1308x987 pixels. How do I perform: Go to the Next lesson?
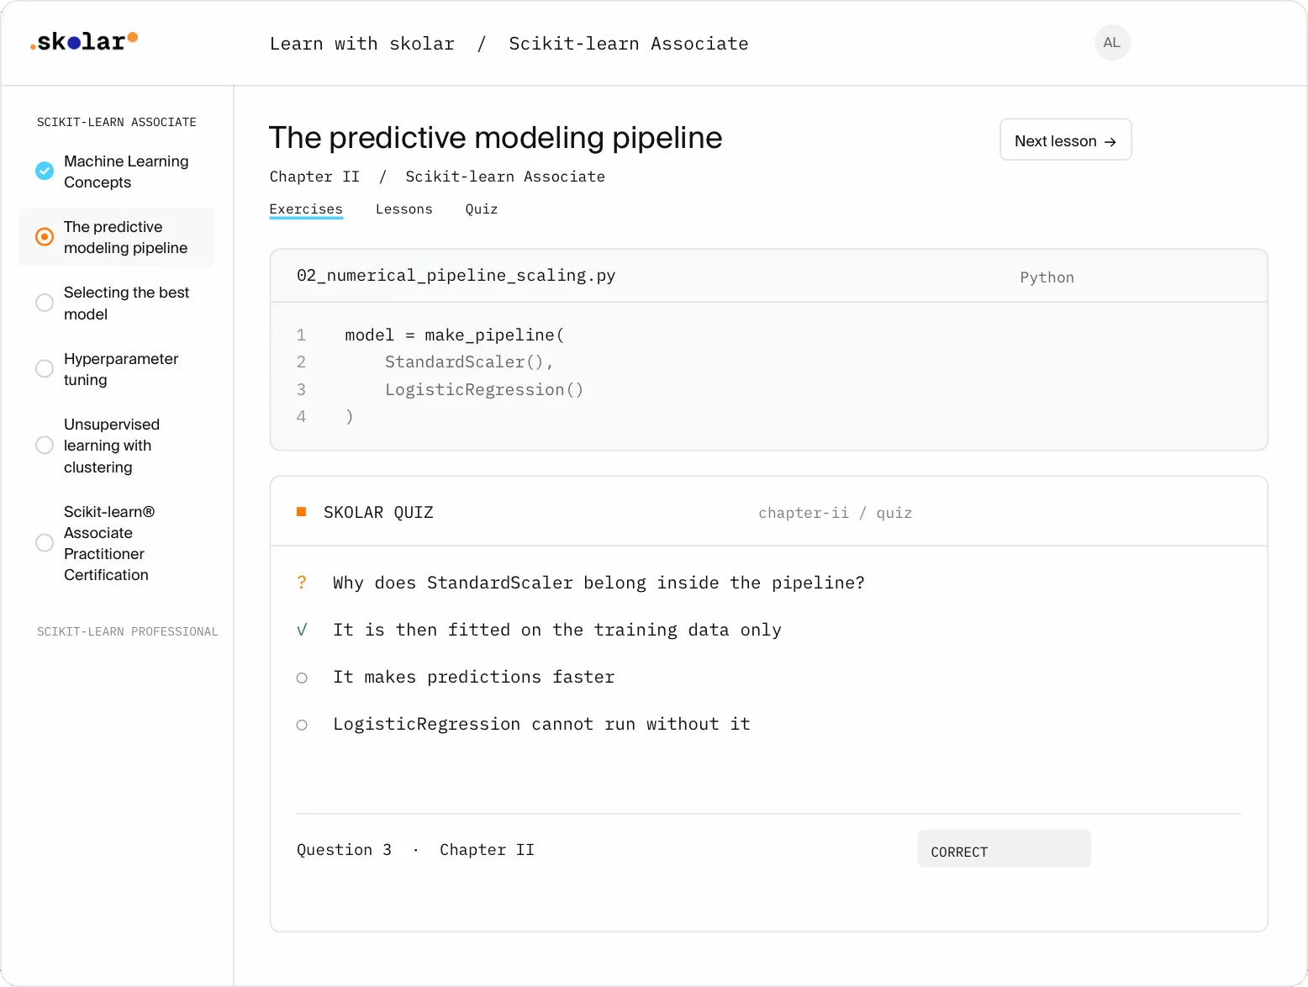tap(1065, 140)
